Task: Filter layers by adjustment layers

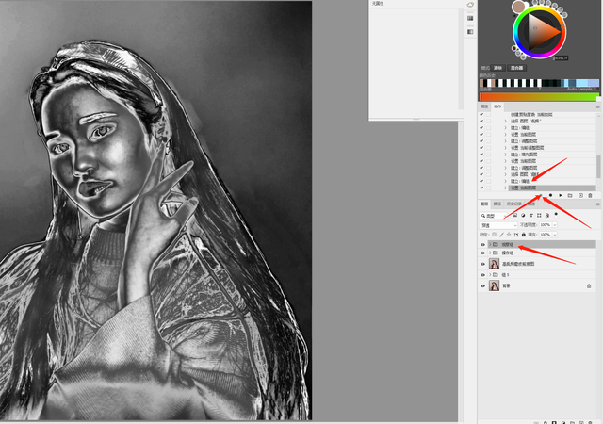Action: (x=523, y=215)
